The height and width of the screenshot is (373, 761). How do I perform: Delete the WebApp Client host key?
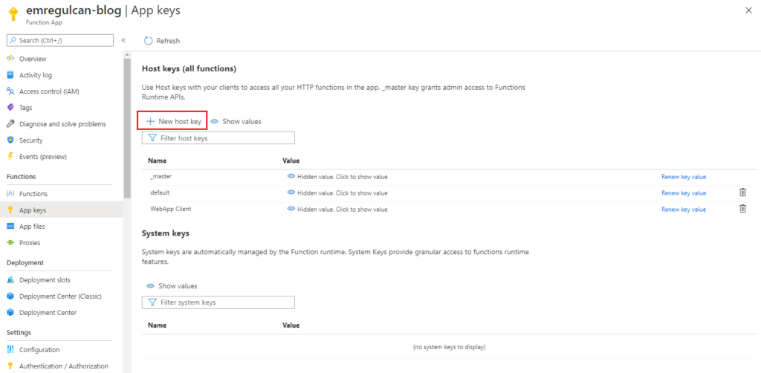[742, 209]
